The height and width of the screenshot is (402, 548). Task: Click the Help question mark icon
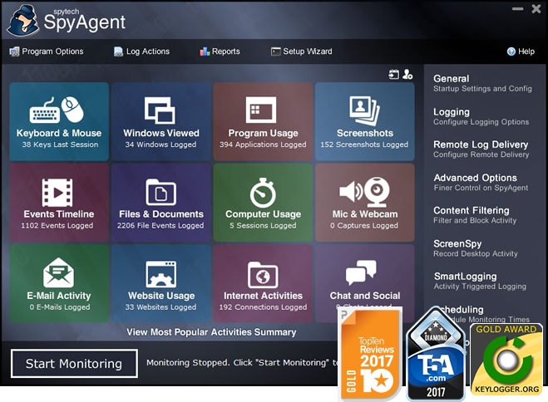click(511, 51)
